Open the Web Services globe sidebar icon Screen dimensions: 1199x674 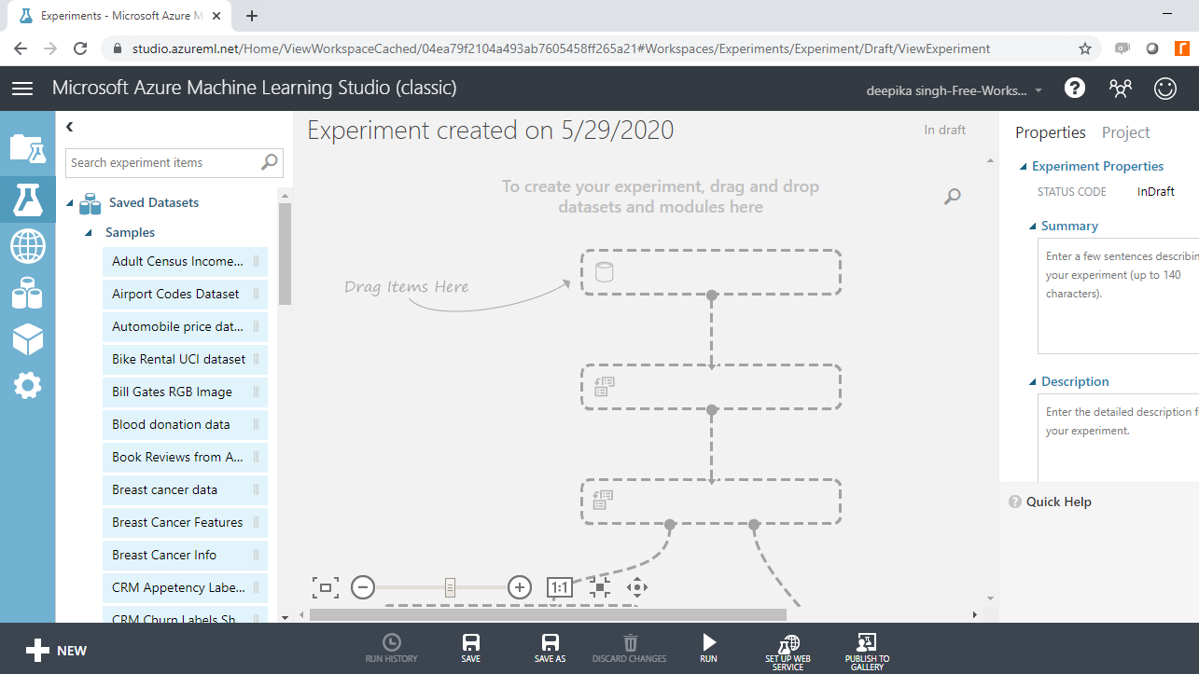tap(27, 247)
